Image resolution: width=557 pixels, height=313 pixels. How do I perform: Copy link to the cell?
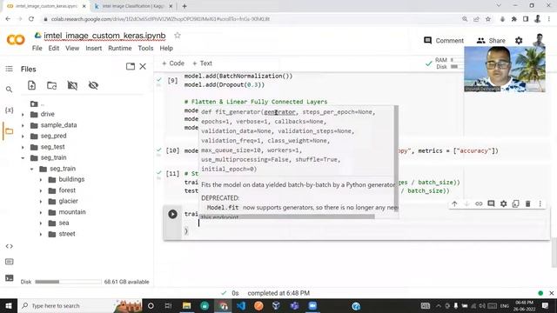point(479,203)
